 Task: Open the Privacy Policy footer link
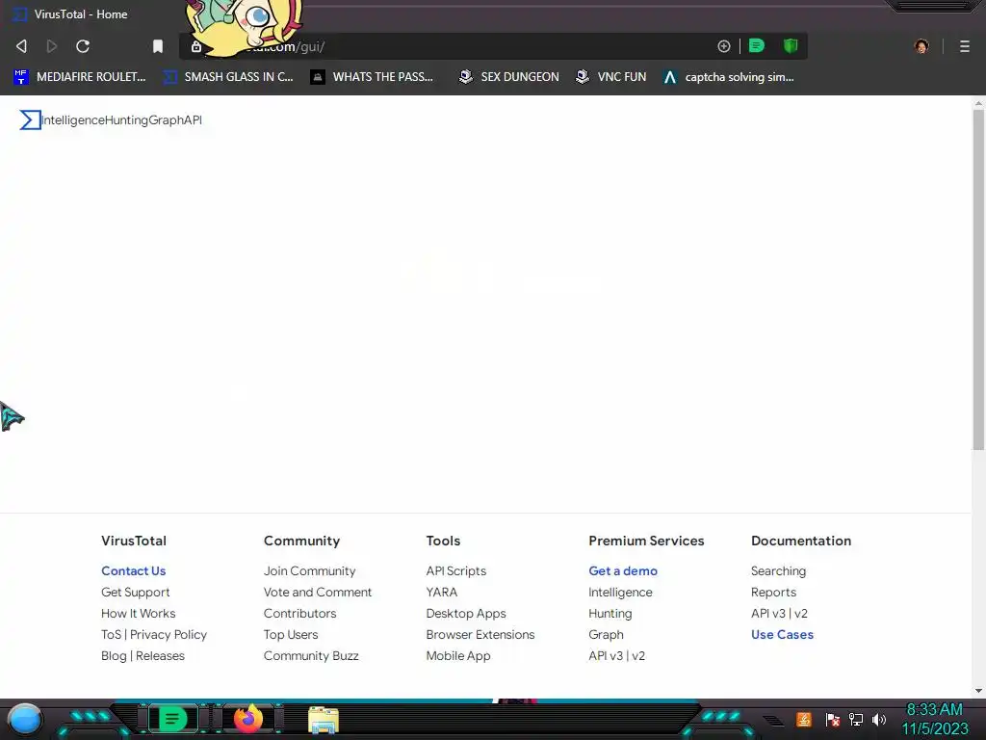tap(168, 634)
